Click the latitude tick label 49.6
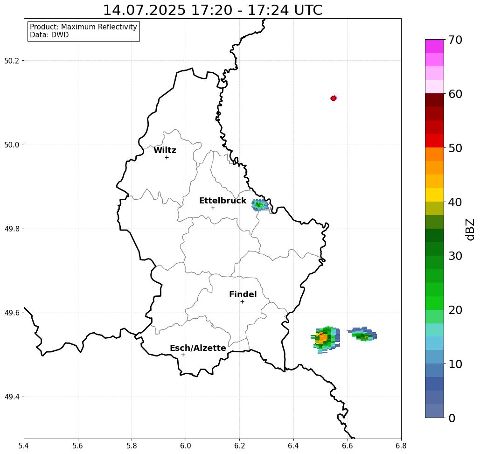The image size is (480, 454). point(12,313)
